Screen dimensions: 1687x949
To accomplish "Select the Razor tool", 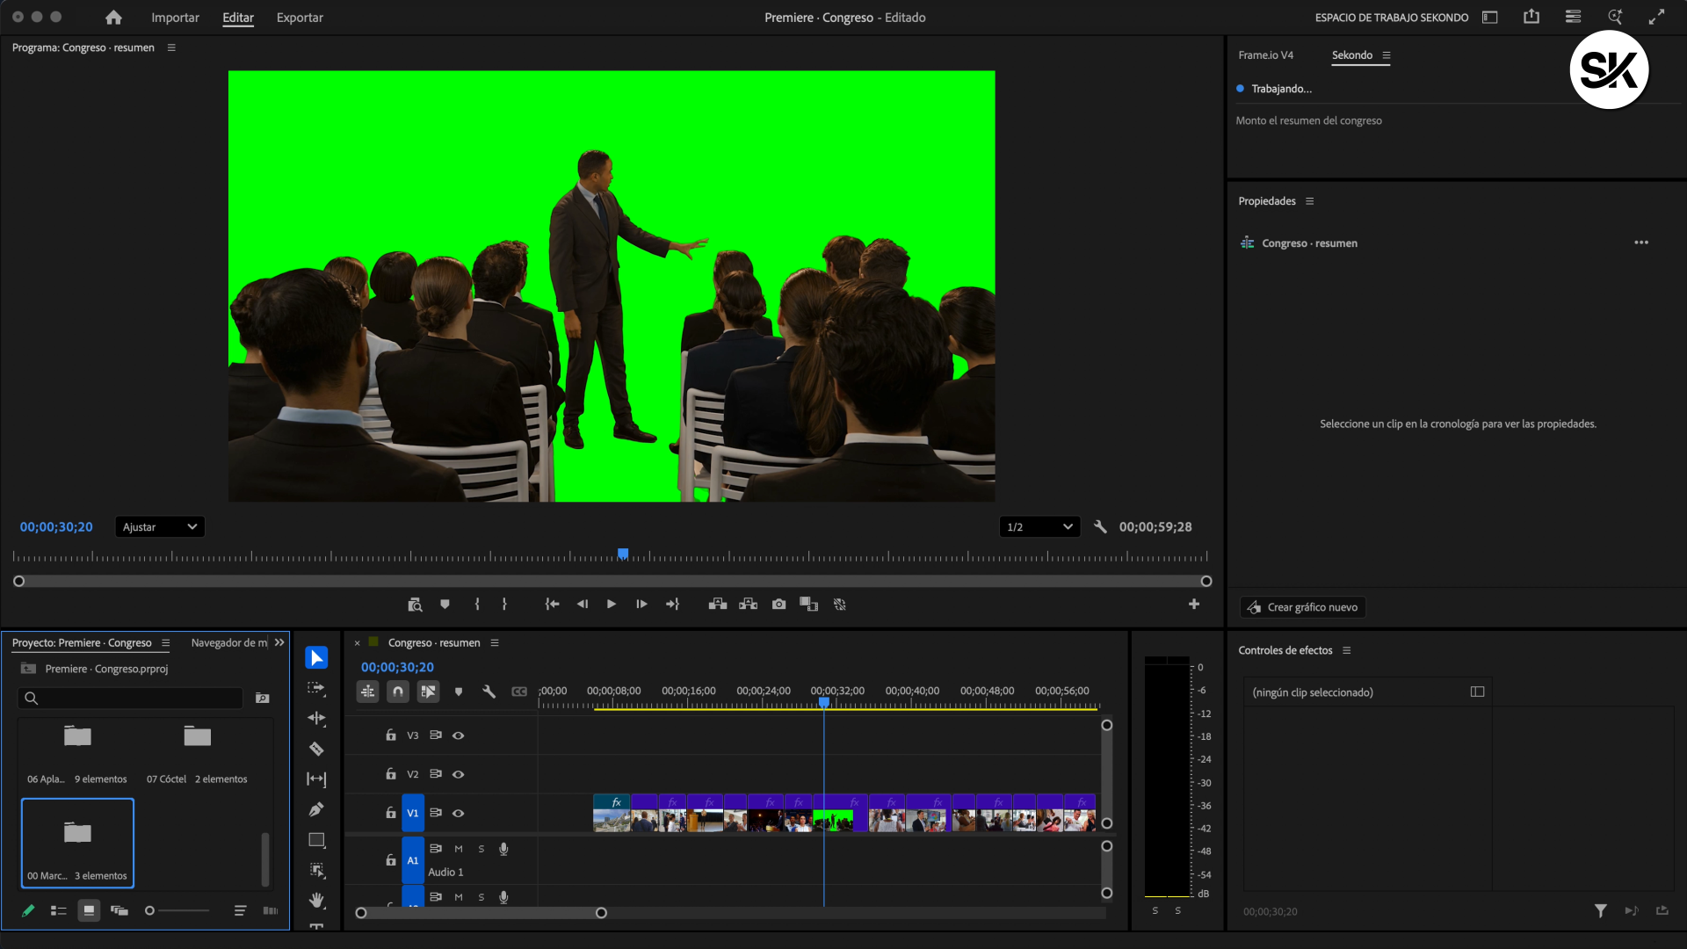I will point(316,750).
